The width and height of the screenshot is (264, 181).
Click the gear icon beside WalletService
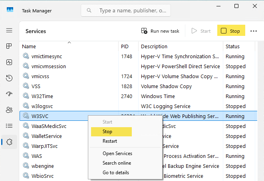click(x=26, y=136)
